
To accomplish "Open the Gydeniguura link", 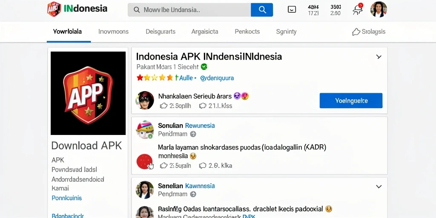I will click(217, 78).
